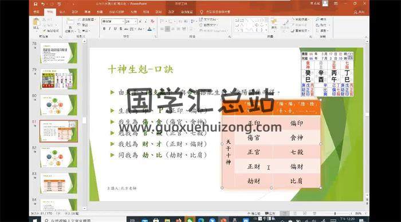Screen dimensions: 401x222
Task: Click the New Slide icon
Action: pos(69,22)
